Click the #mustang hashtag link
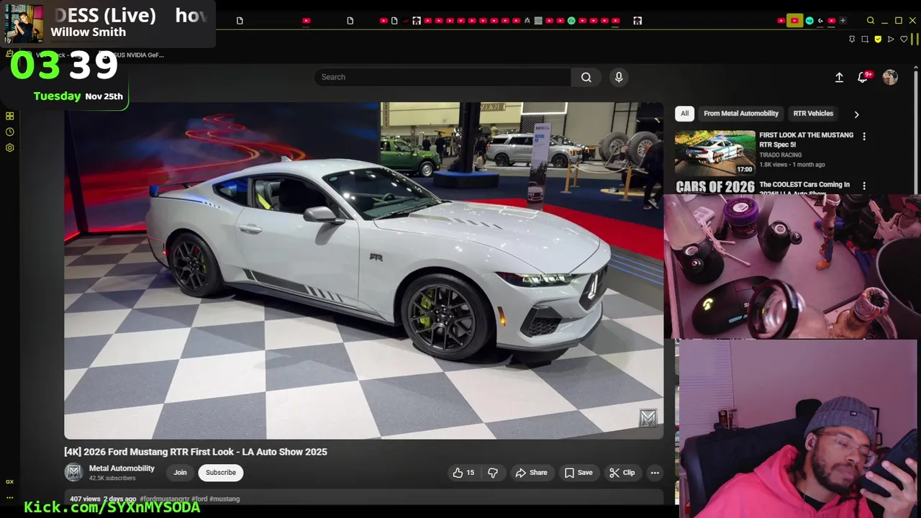The image size is (921, 518). [224, 499]
